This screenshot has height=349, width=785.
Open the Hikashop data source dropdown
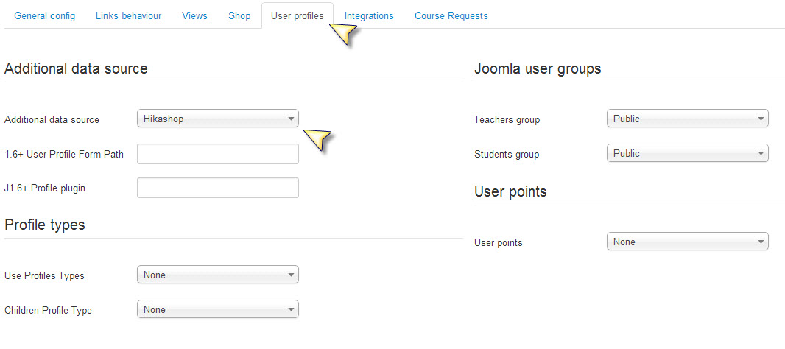pos(218,119)
